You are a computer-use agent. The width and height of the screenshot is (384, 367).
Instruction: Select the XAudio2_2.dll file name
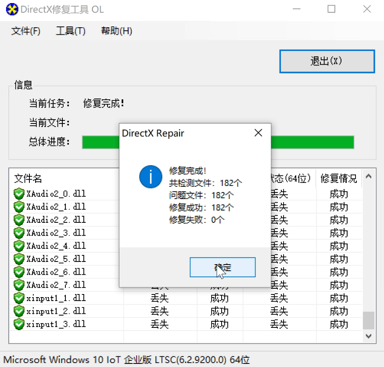point(56,220)
